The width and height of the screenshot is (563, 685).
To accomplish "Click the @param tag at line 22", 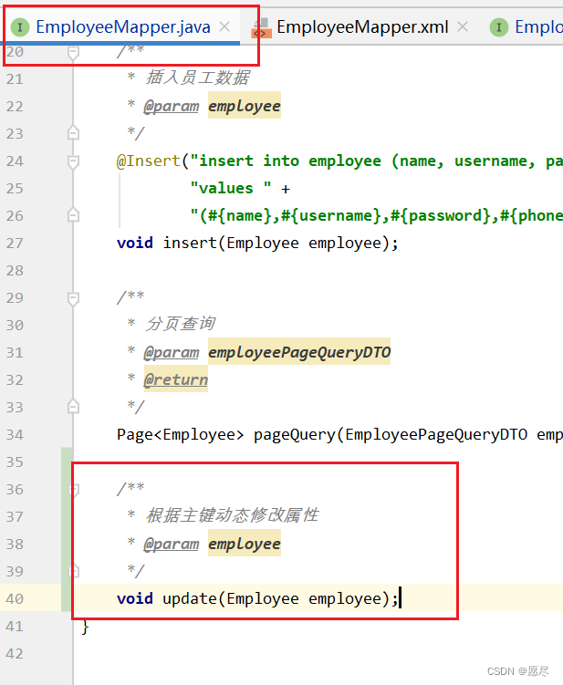I will click(172, 106).
